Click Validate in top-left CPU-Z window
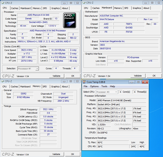This screenshot has height=157, width=163. 56,76
